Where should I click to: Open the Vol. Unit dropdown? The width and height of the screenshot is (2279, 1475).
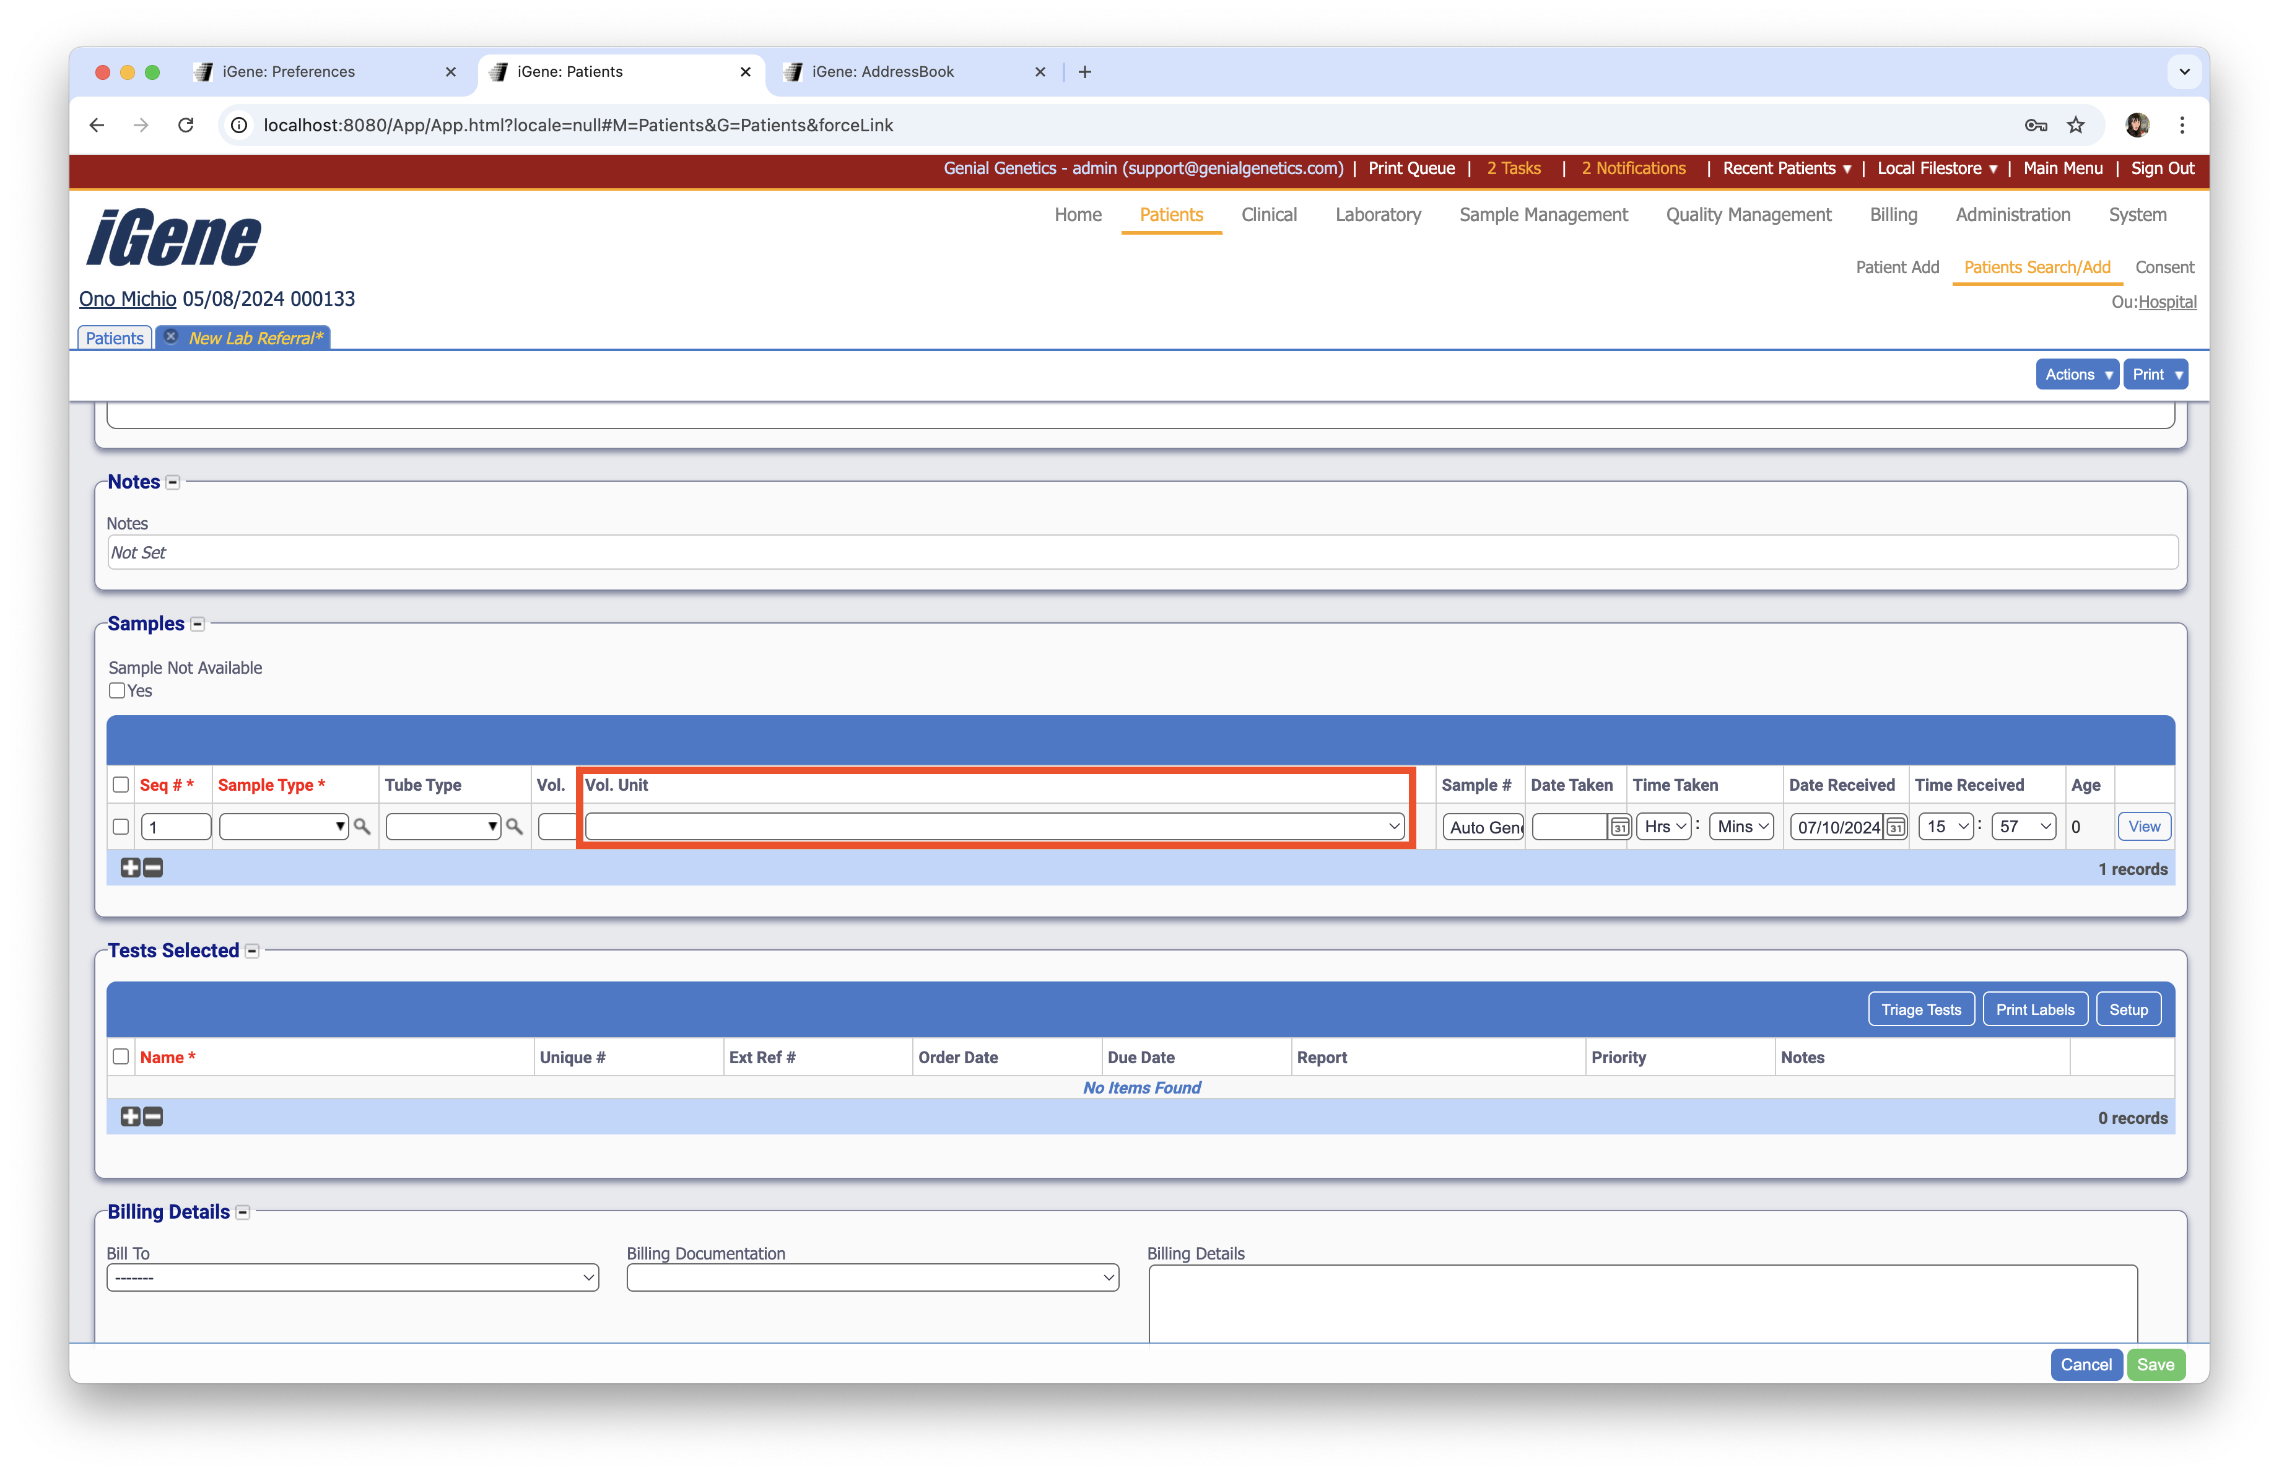(x=994, y=827)
